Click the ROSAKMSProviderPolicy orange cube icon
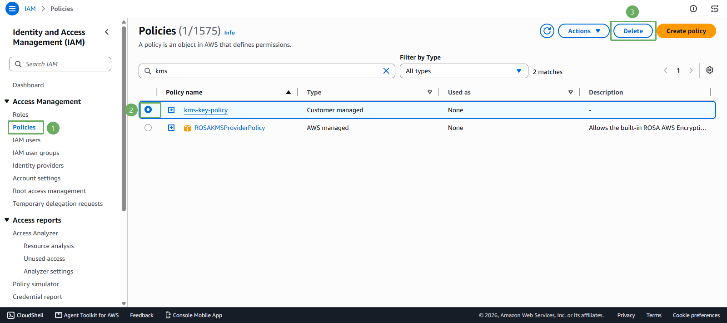Image resolution: width=727 pixels, height=323 pixels. [x=187, y=128]
